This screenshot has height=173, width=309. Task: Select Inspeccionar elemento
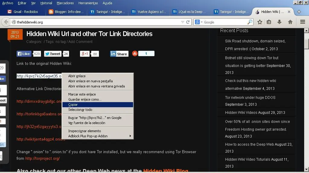pyautogui.click(x=98, y=131)
